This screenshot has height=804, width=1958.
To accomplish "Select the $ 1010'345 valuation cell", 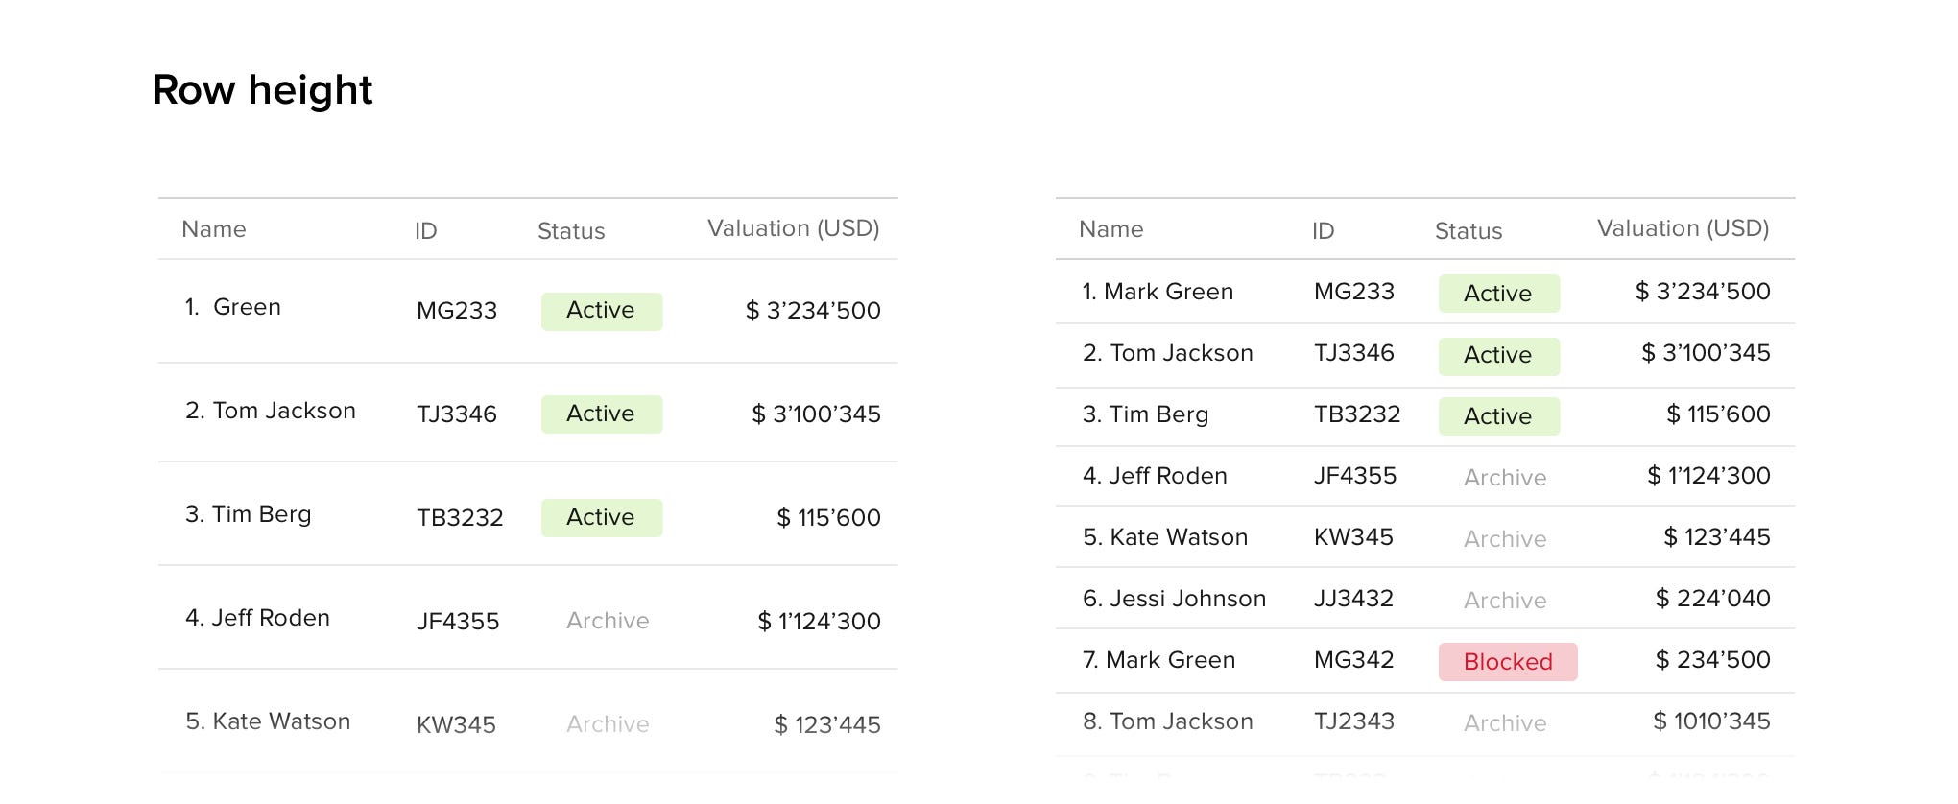I will point(1711,721).
